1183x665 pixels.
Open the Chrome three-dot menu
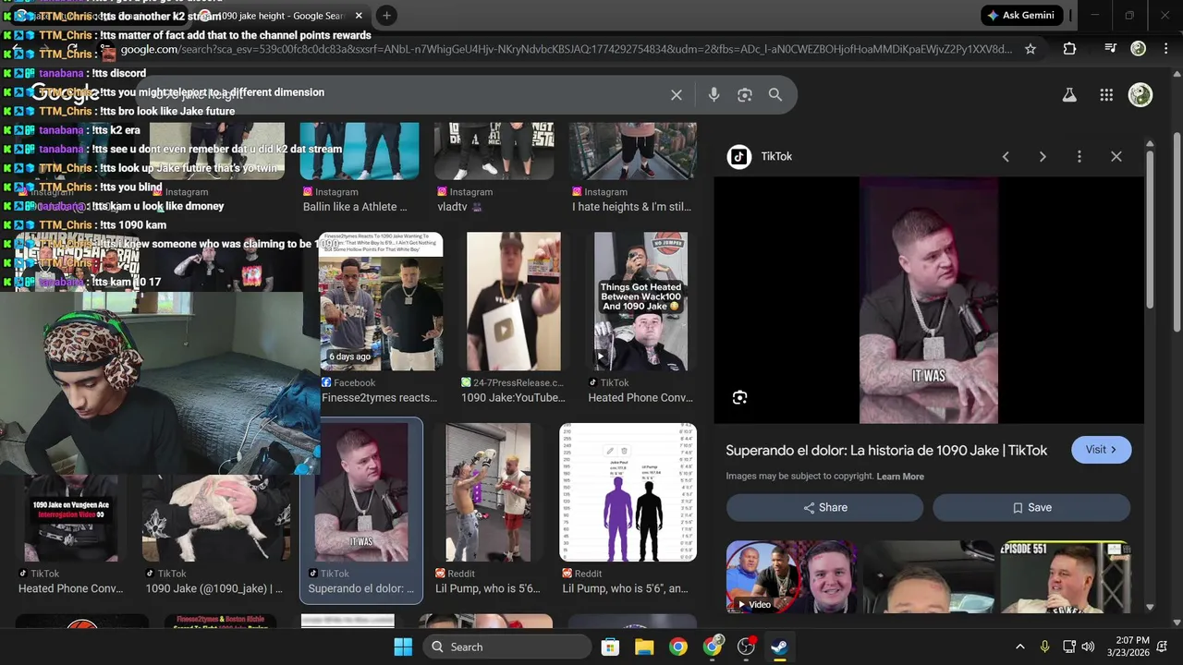click(x=1166, y=48)
